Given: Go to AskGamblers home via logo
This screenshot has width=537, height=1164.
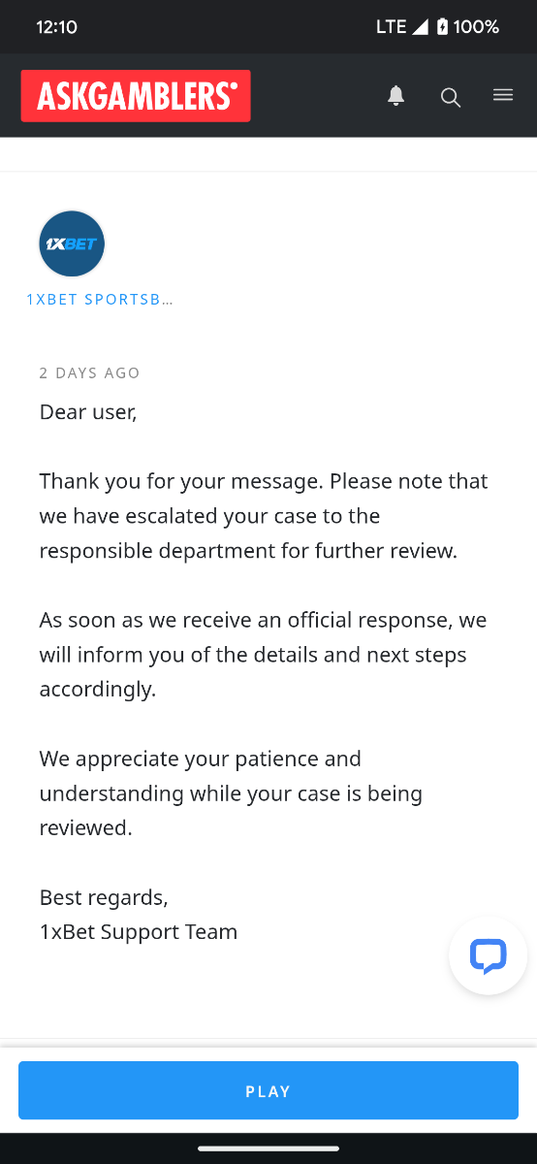Looking at the screenshot, I should coord(136,95).
